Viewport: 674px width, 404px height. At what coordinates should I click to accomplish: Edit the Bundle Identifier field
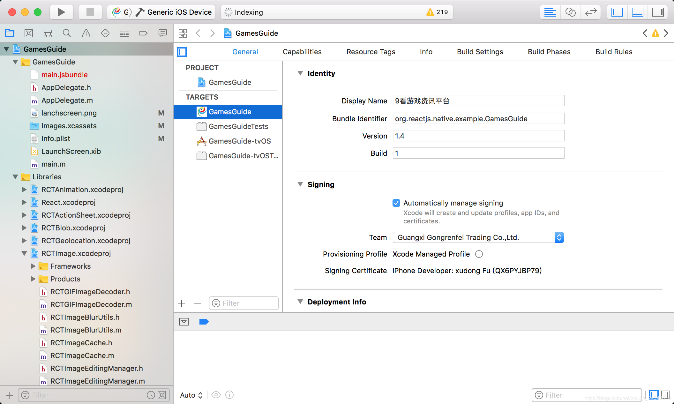click(x=478, y=119)
